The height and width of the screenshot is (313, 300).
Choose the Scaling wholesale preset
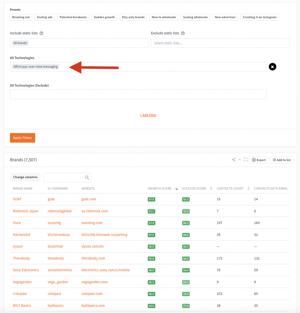pos(195,17)
